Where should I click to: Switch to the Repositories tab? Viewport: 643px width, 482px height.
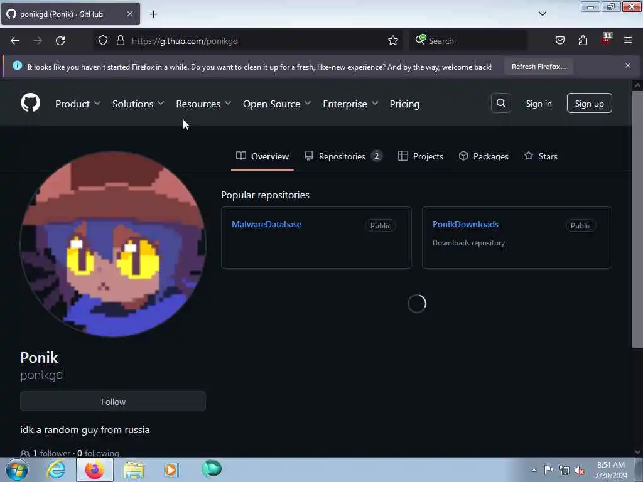click(x=343, y=156)
